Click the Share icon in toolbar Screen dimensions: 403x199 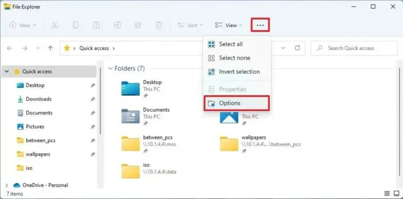[138, 25]
